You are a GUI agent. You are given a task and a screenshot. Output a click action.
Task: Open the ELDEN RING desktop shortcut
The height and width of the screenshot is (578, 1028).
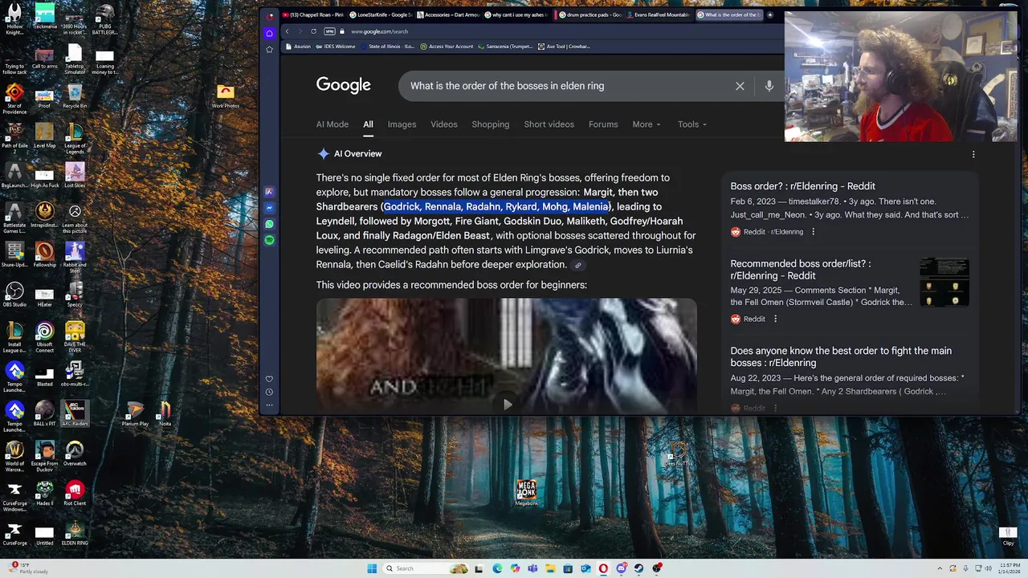click(75, 533)
